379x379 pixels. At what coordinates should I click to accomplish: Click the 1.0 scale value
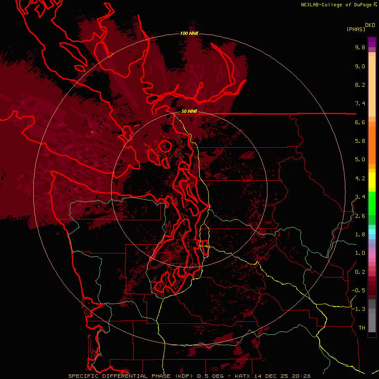tap(360, 253)
